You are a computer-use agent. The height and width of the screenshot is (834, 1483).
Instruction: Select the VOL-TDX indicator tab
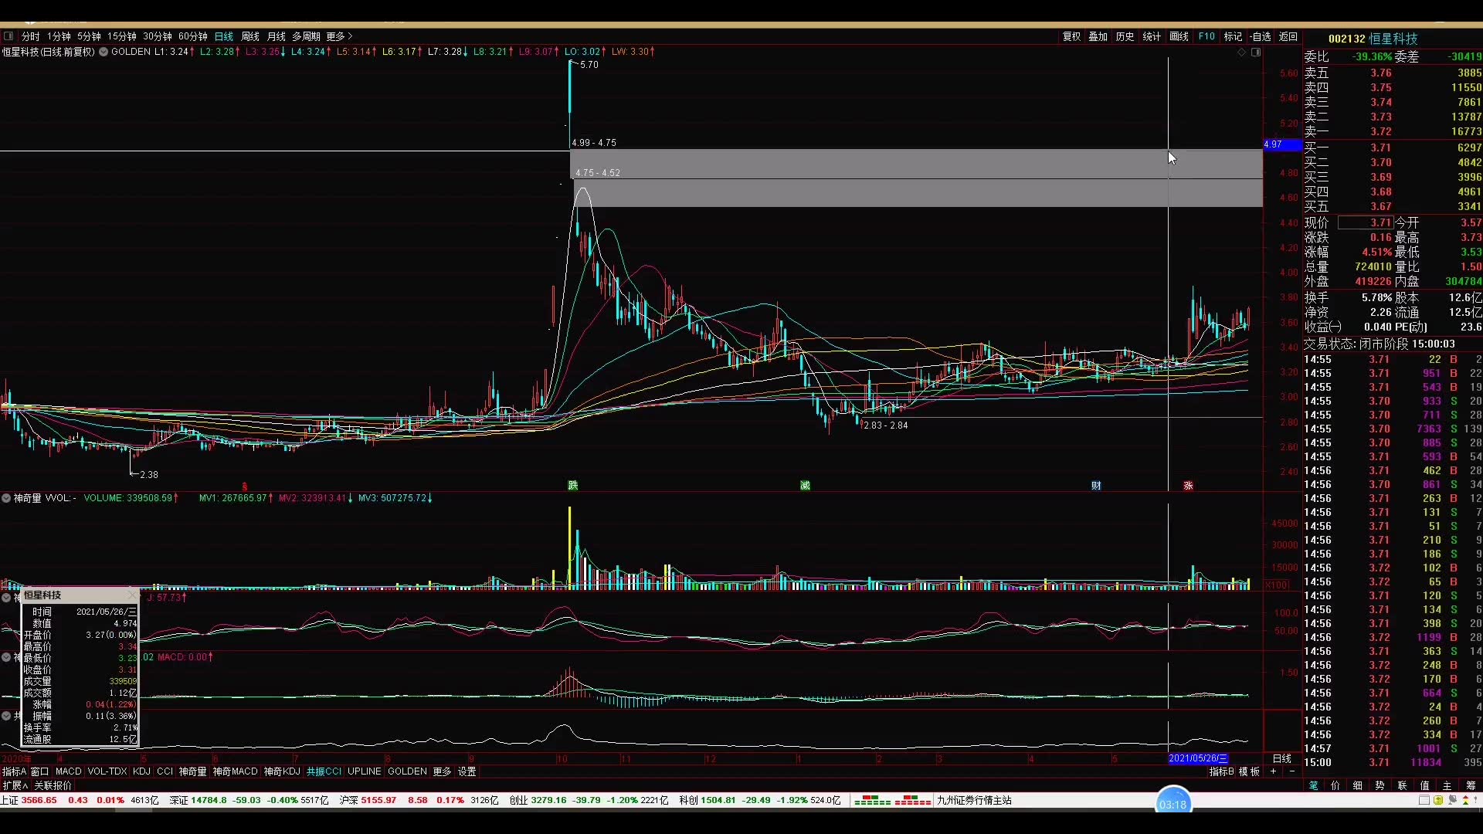(x=107, y=771)
